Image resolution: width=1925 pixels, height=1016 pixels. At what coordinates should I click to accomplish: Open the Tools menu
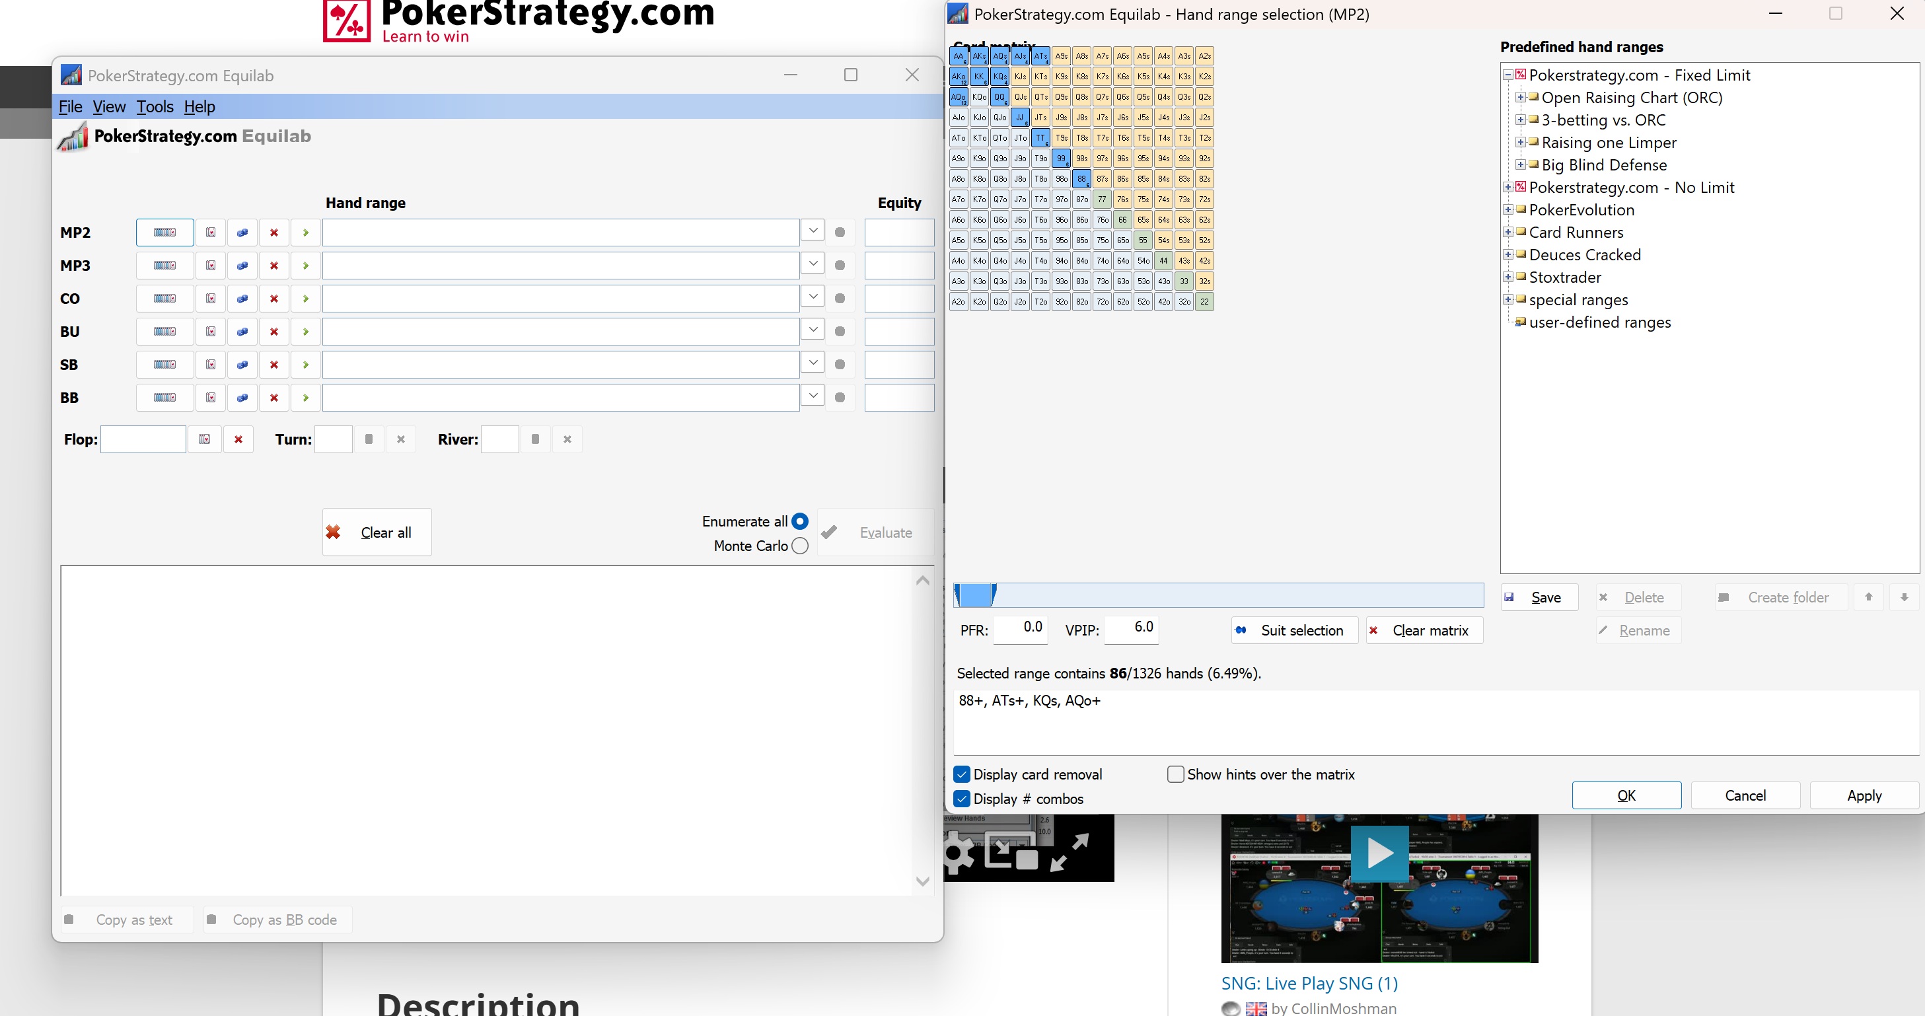(x=155, y=107)
